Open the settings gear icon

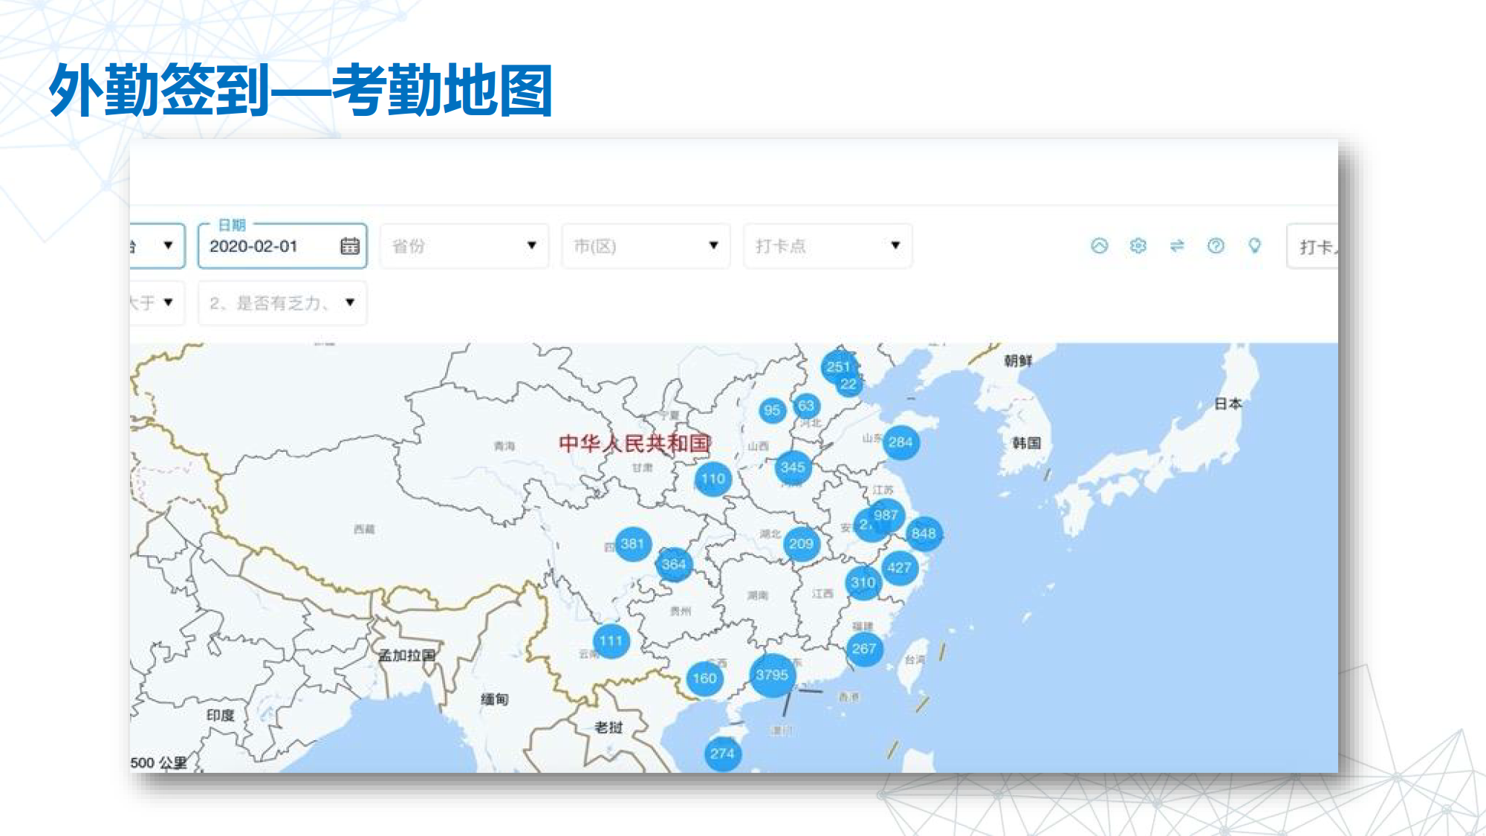[1138, 246]
